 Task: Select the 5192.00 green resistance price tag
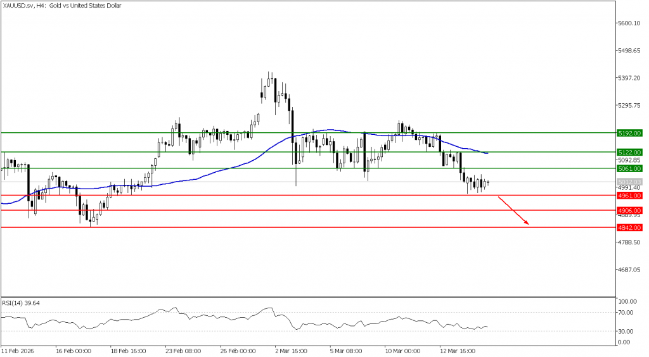click(629, 134)
